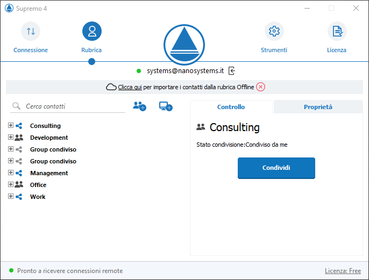Image resolution: width=369 pixels, height=280 pixels.
Task: Click the Strumenti label
Action: (274, 50)
